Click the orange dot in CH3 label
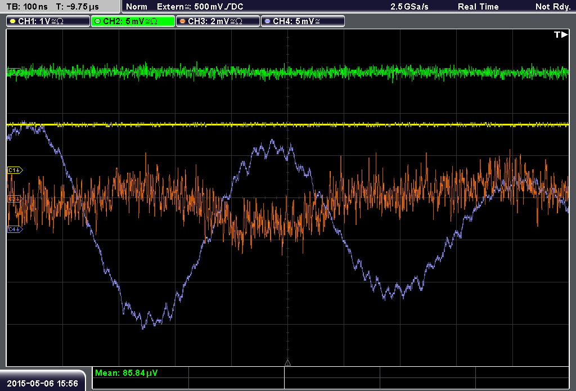This screenshot has width=576, height=391. pos(183,21)
